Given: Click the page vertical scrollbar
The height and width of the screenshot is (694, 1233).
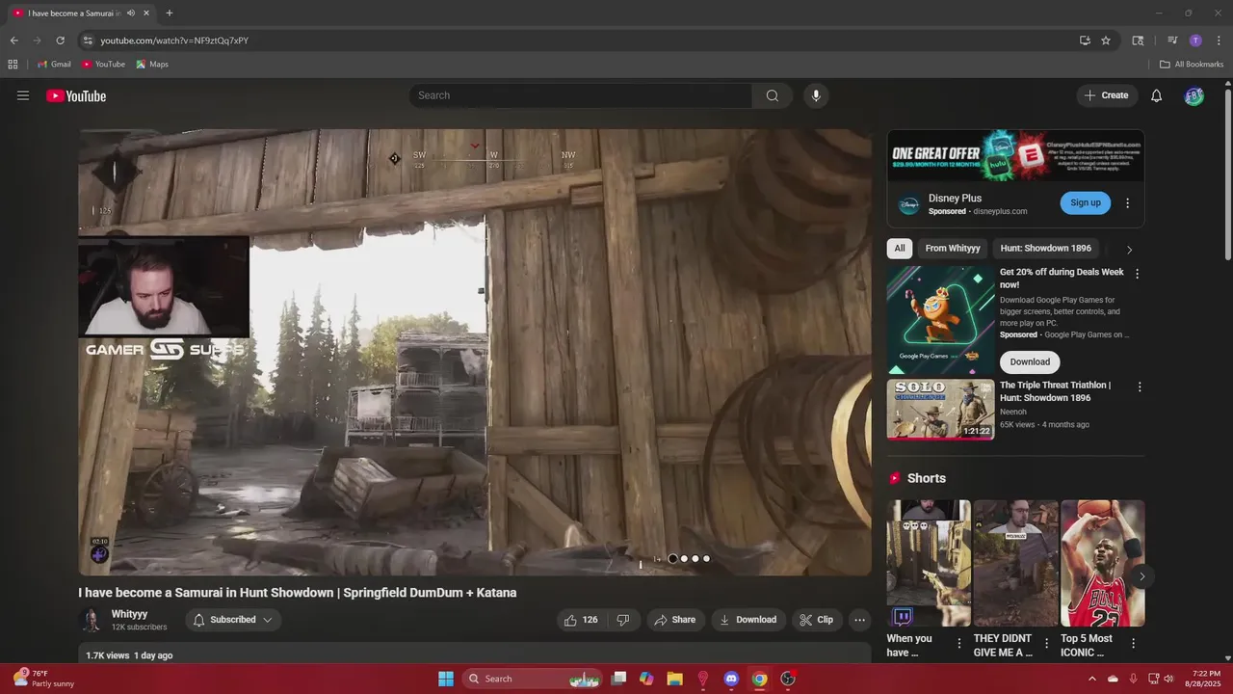Looking at the screenshot, I should [1227, 173].
